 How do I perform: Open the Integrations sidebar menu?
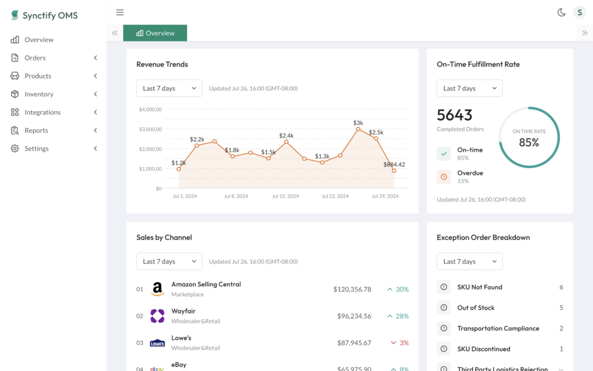53,112
